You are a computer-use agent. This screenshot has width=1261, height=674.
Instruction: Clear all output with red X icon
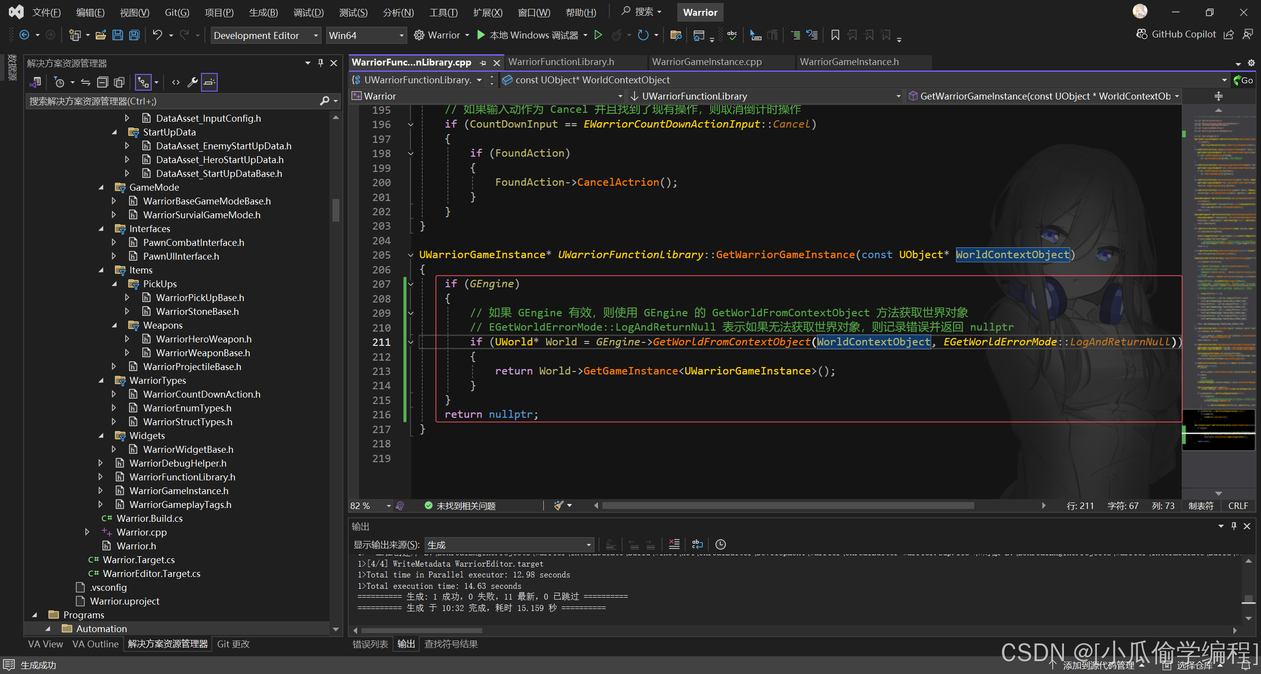click(674, 544)
